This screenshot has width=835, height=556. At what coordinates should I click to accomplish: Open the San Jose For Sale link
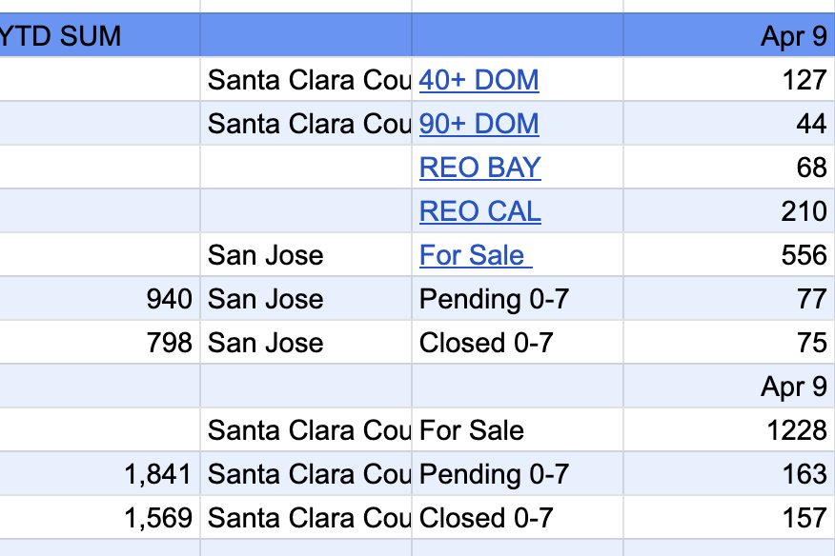[476, 255]
